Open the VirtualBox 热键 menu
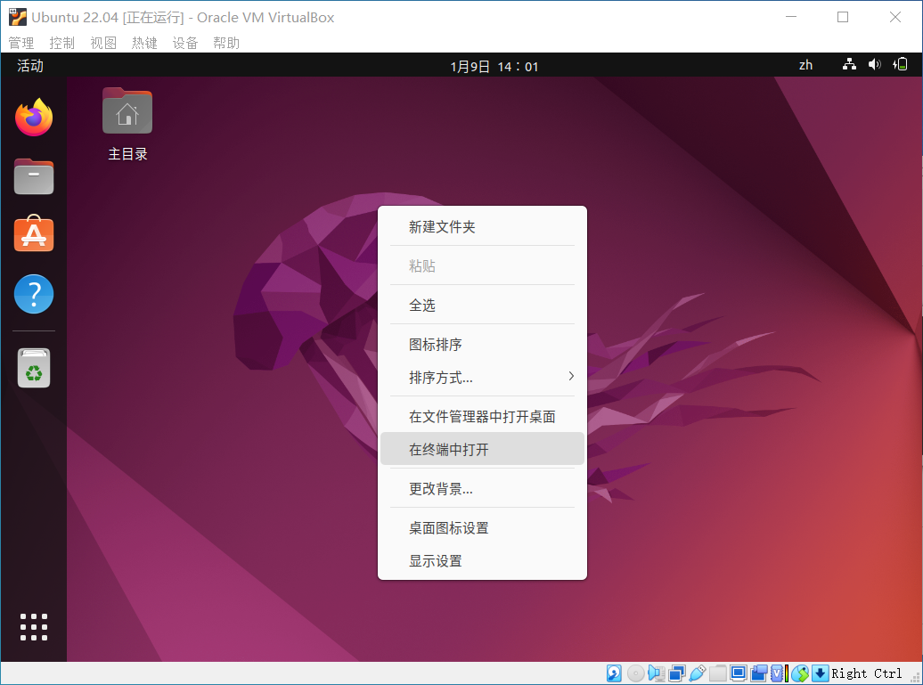The image size is (923, 685). point(144,43)
